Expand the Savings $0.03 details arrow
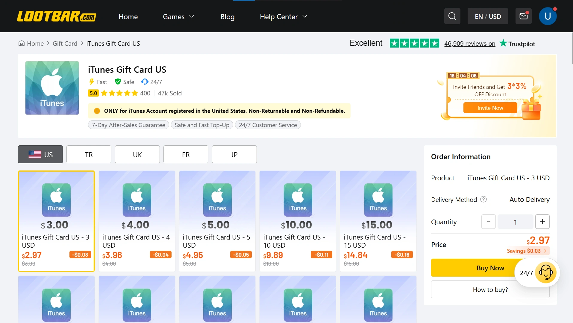Viewport: 573px width, 323px height. click(545, 251)
